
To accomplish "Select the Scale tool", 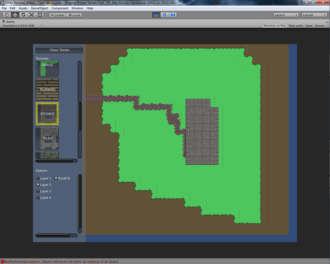I will coord(31,15).
